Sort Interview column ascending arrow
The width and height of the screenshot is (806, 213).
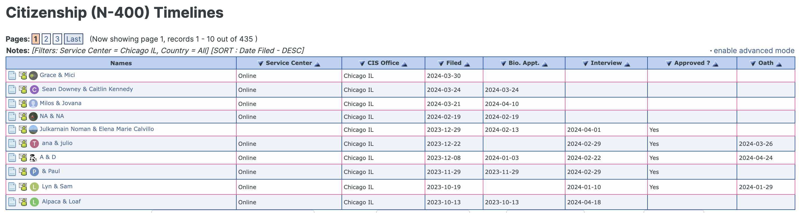[x=627, y=64]
